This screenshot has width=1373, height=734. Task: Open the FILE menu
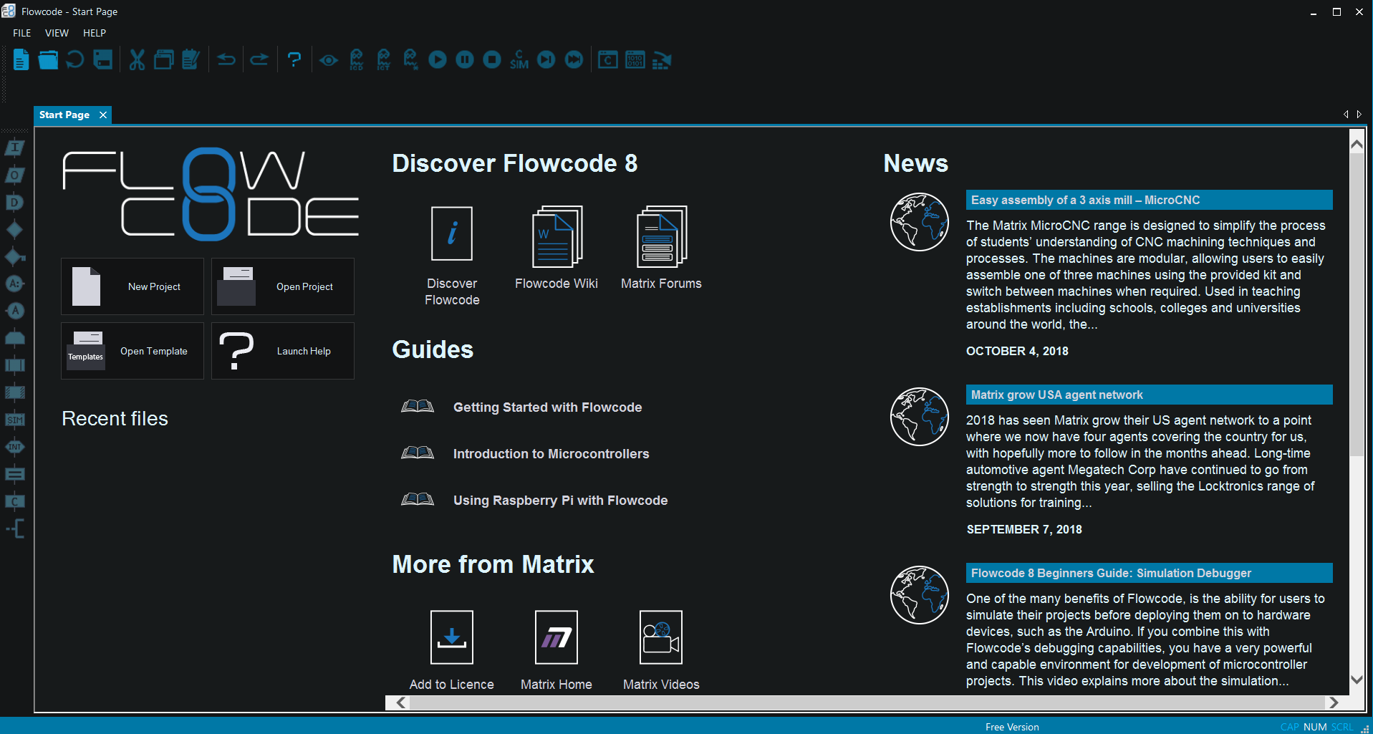(x=22, y=33)
